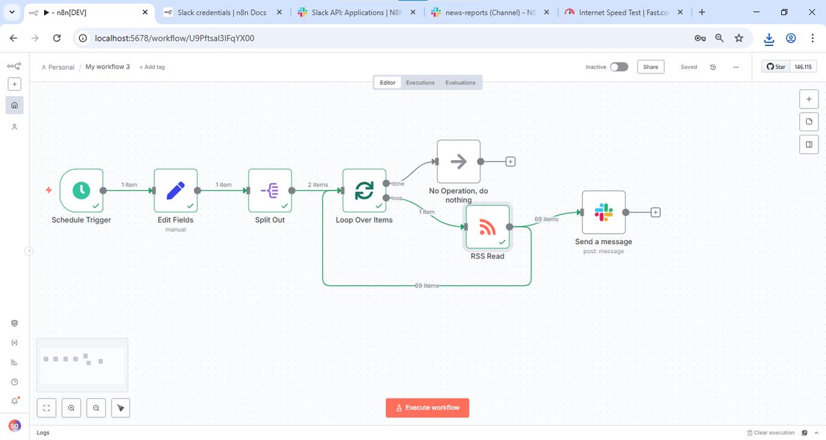The height and width of the screenshot is (440, 826).
Task: Open the Schedule Trigger node
Action: pyautogui.click(x=81, y=190)
